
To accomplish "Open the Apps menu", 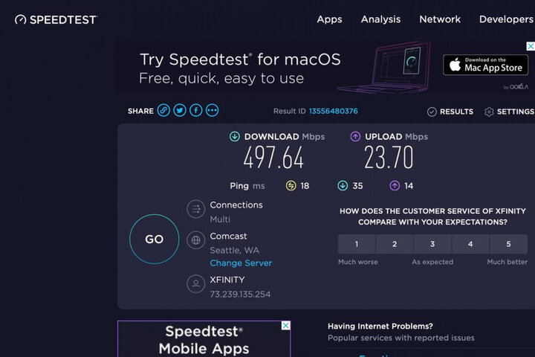I will point(329,19).
